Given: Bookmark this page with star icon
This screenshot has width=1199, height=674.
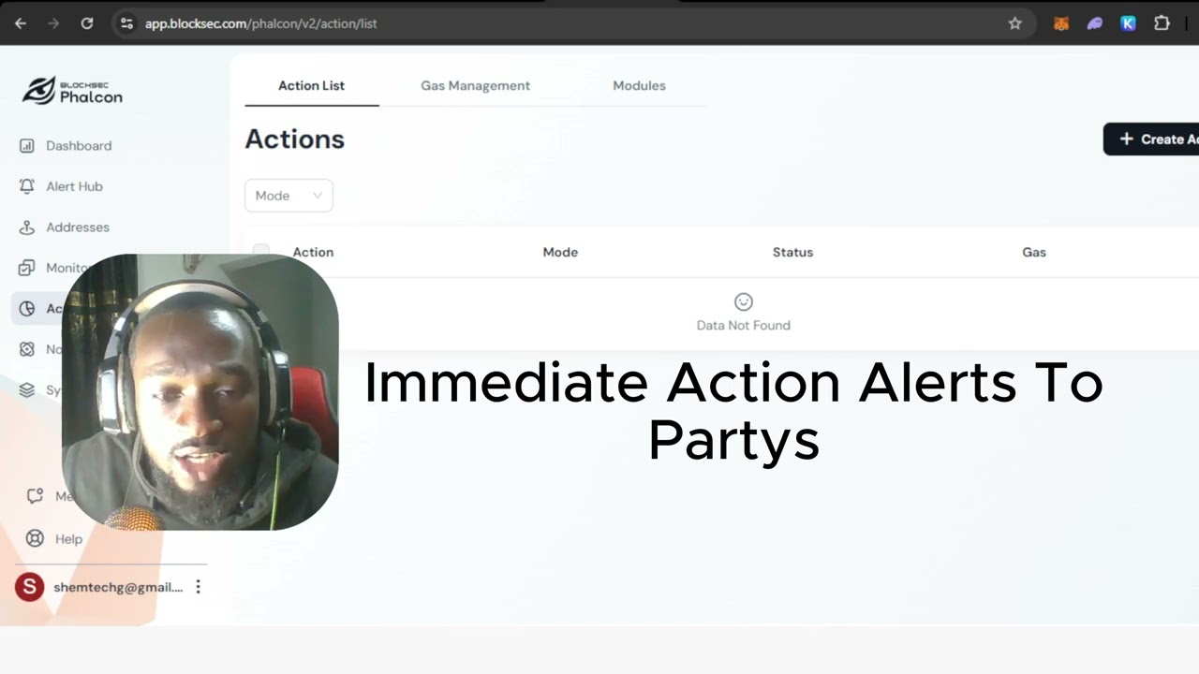Looking at the screenshot, I should click(x=1014, y=23).
